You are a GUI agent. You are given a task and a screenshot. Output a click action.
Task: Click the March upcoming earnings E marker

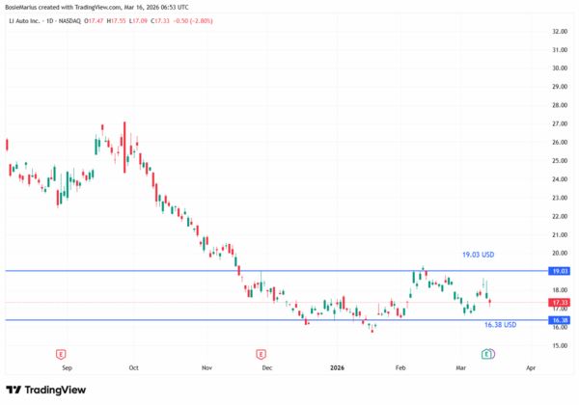(x=487, y=354)
